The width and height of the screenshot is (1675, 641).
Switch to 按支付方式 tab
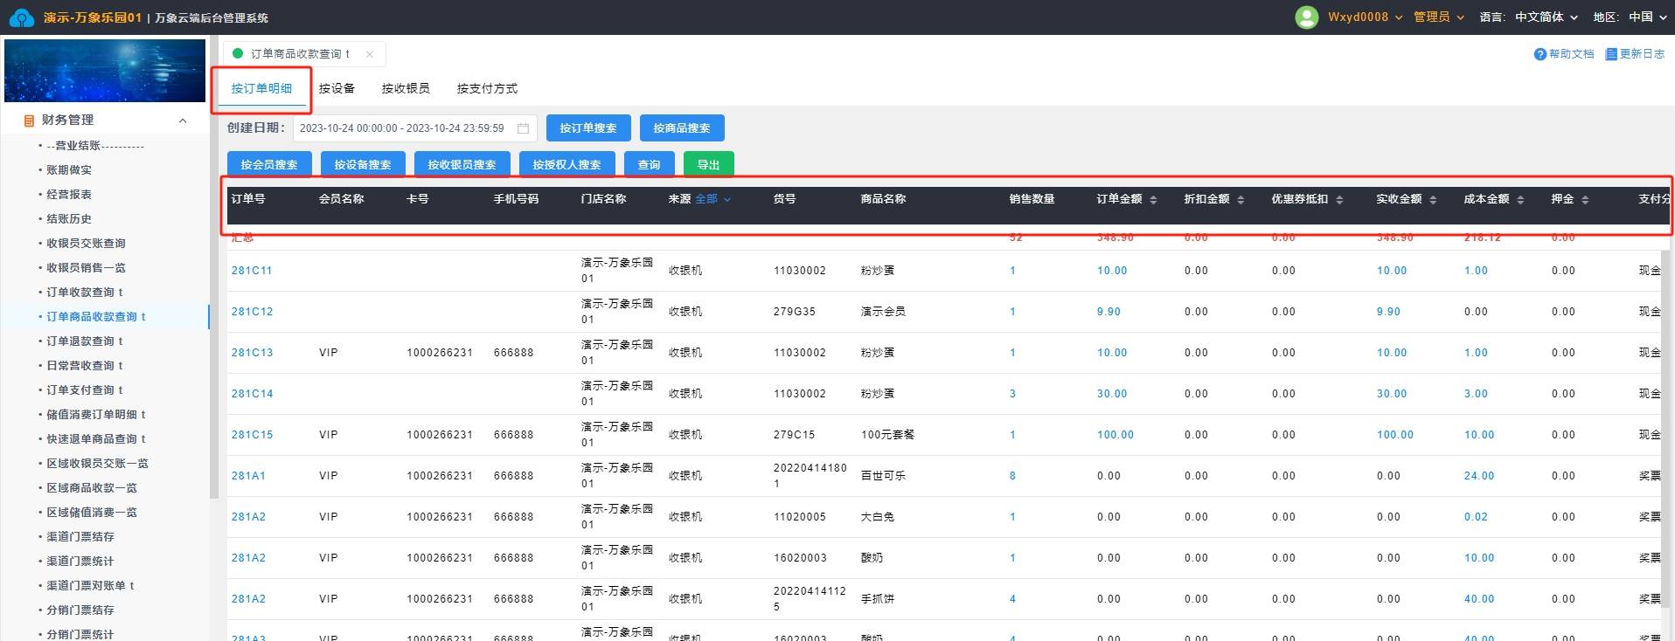point(487,88)
